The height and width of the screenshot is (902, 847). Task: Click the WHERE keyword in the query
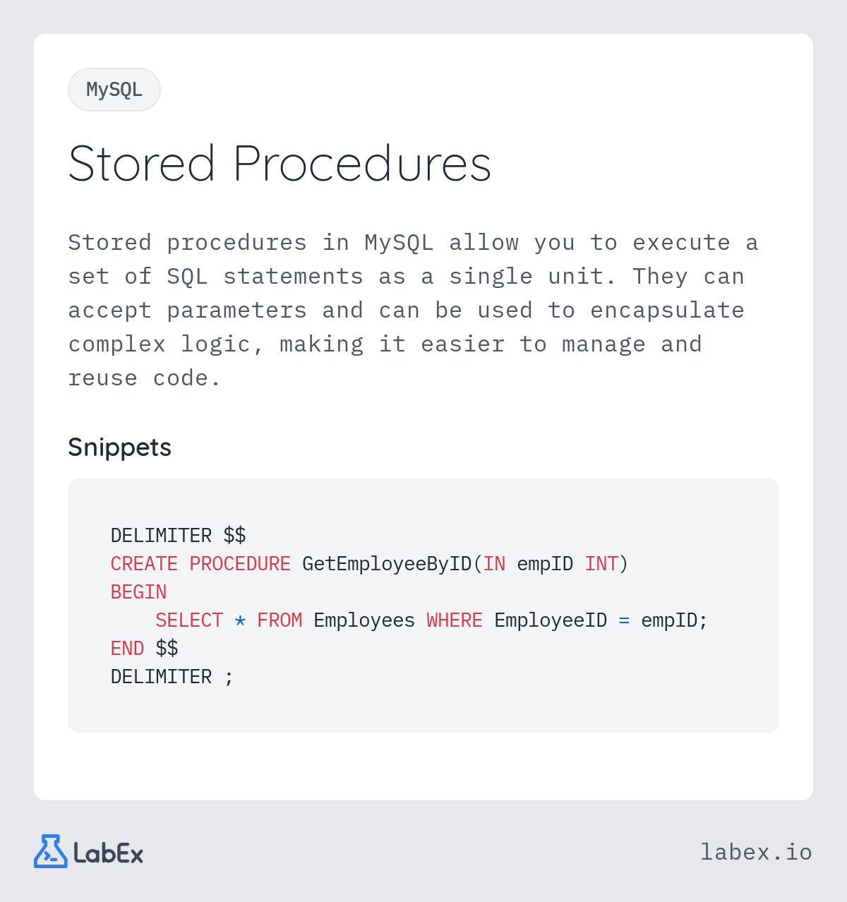455,620
